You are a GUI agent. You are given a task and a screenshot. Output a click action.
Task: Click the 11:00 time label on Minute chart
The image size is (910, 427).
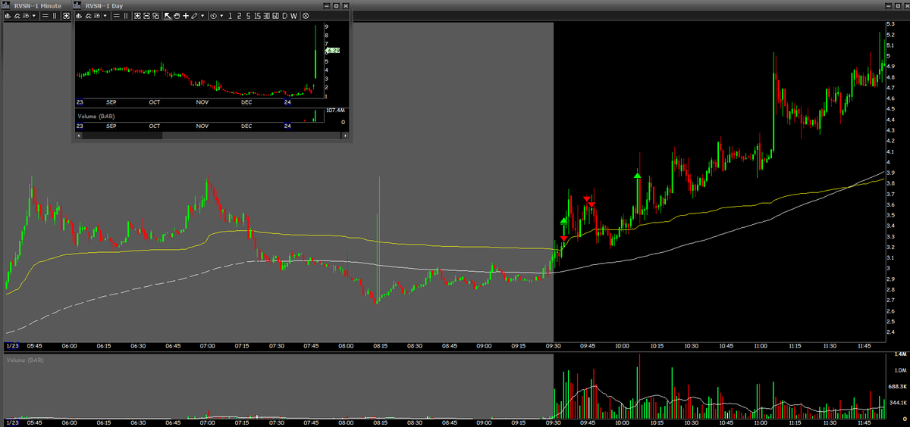point(761,346)
